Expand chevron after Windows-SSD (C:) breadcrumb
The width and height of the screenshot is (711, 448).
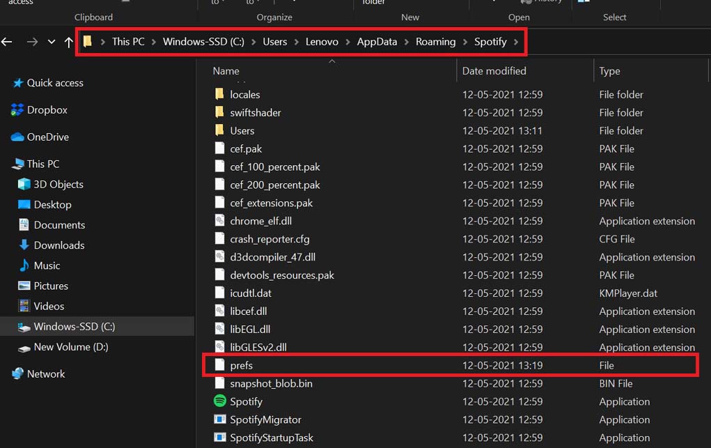253,42
